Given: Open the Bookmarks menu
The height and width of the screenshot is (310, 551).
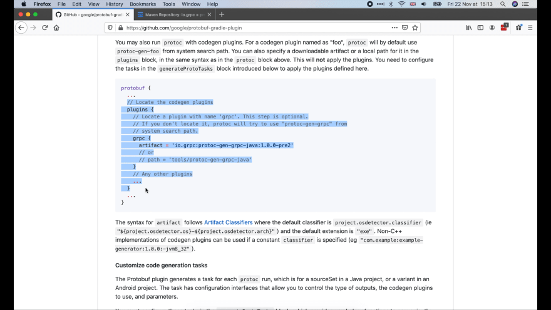Looking at the screenshot, I should click(143, 4).
